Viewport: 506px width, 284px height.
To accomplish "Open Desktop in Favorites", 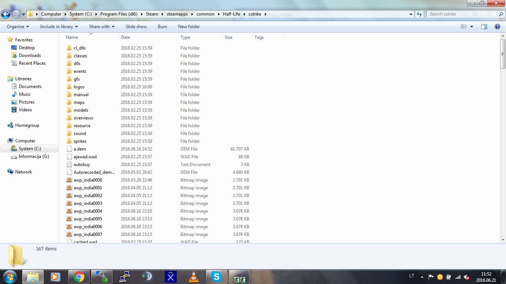I will pos(27,48).
